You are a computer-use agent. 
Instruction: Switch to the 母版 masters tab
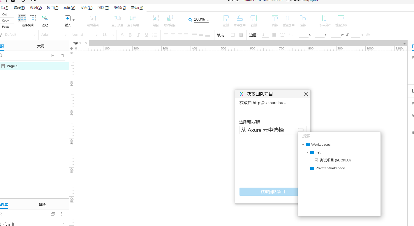click(x=42, y=205)
